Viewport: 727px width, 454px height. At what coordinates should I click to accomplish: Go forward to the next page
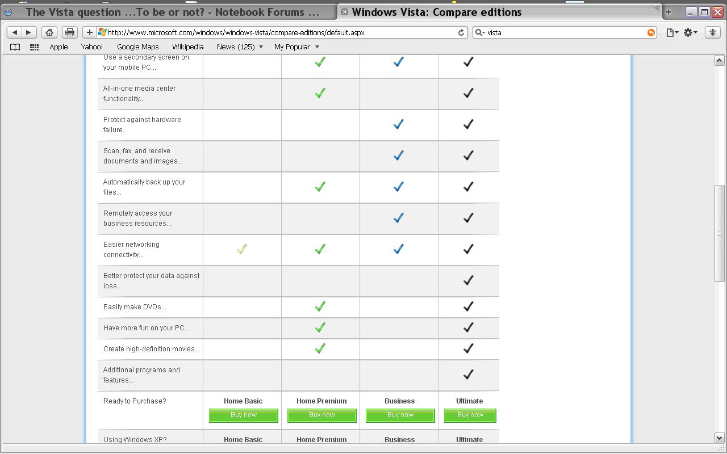(28, 32)
